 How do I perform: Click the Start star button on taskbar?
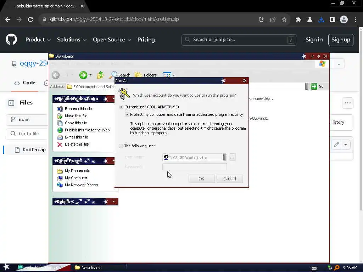tap(6, 267)
